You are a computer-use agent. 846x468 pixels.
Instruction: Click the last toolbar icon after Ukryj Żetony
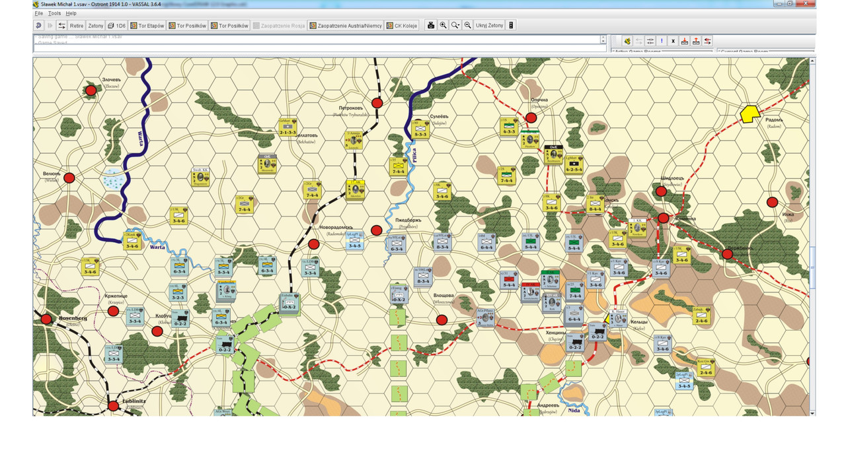coord(511,26)
